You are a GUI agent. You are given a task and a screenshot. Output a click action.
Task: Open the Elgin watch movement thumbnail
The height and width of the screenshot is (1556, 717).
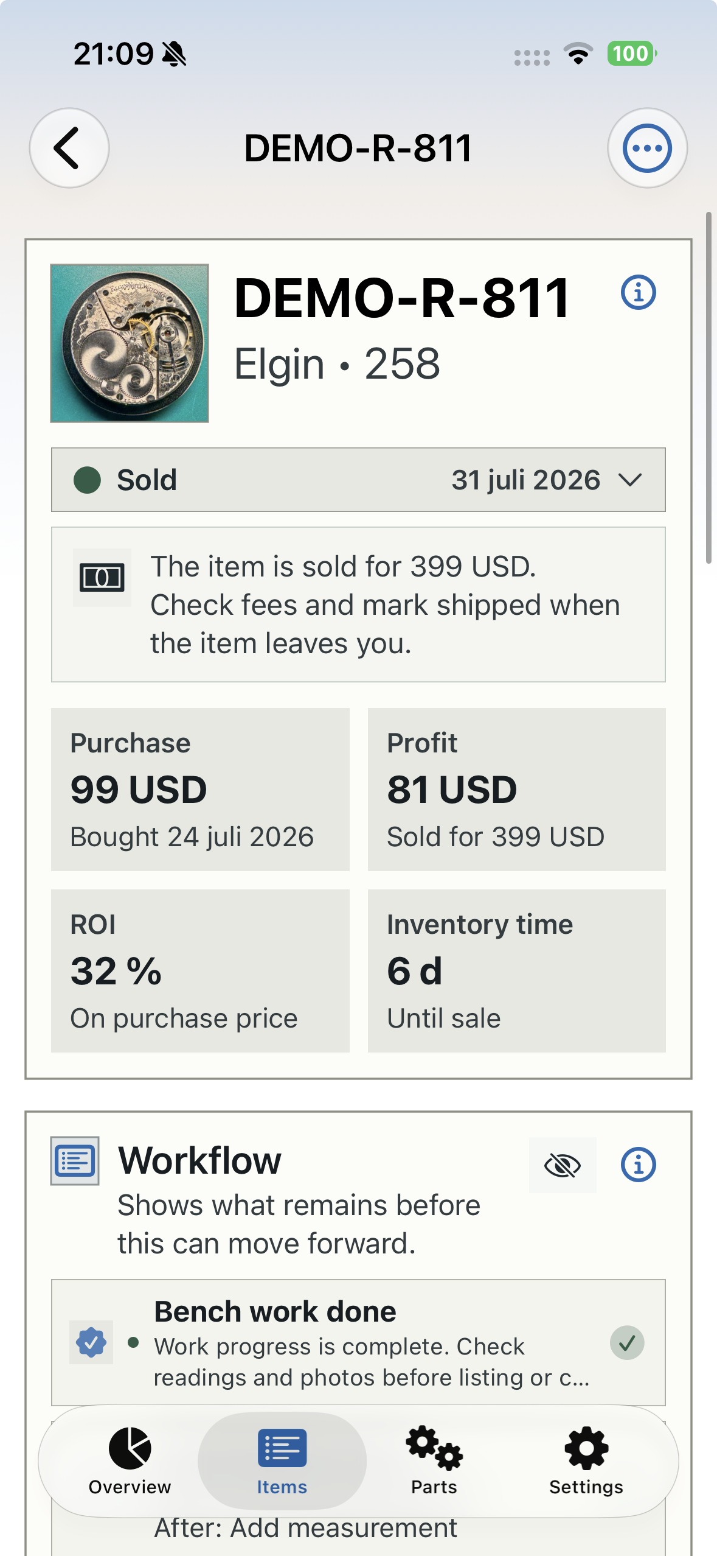(x=130, y=343)
